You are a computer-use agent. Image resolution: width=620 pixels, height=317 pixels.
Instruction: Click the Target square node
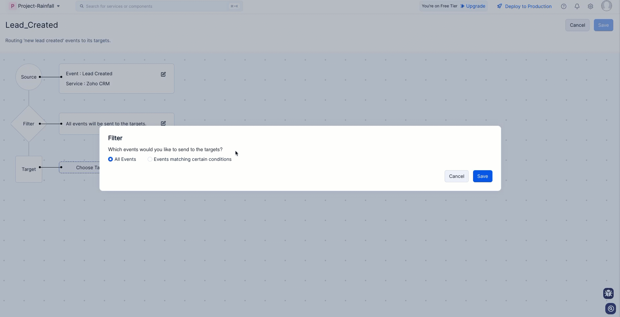(x=29, y=169)
